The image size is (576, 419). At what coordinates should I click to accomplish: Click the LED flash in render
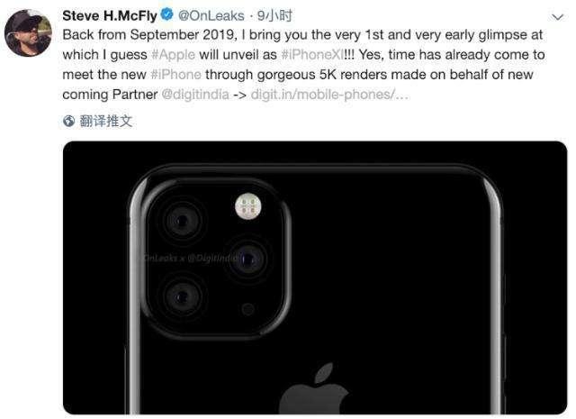248,205
